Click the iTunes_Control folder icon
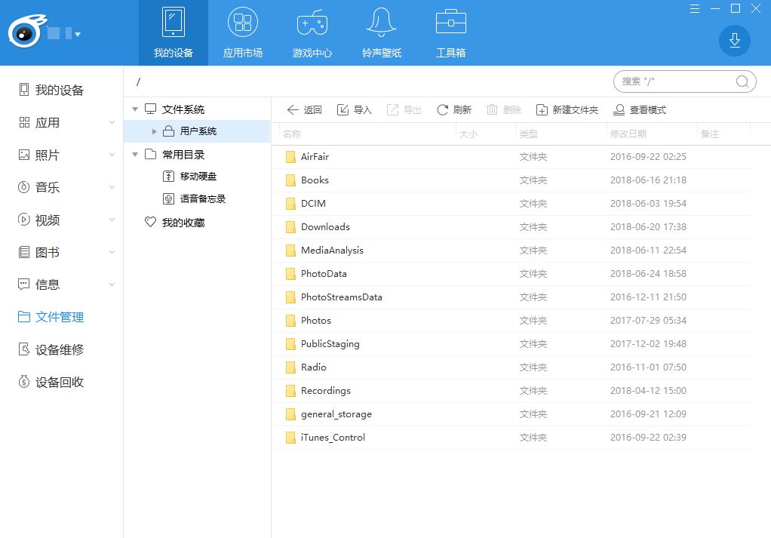The width and height of the screenshot is (771, 538). coord(290,437)
